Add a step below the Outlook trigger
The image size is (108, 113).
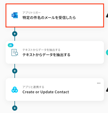click(x=15, y=34)
